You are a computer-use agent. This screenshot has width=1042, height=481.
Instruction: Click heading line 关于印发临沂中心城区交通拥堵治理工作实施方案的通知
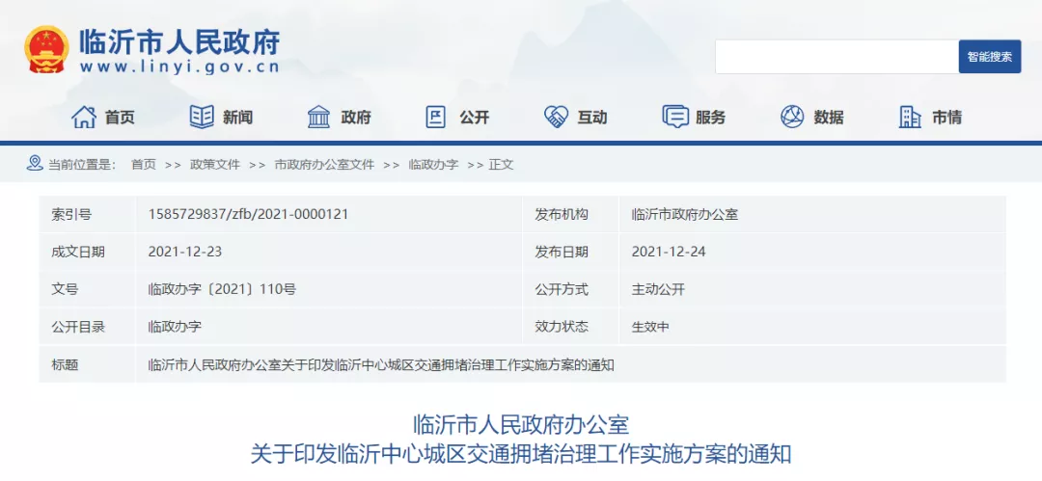521,455
